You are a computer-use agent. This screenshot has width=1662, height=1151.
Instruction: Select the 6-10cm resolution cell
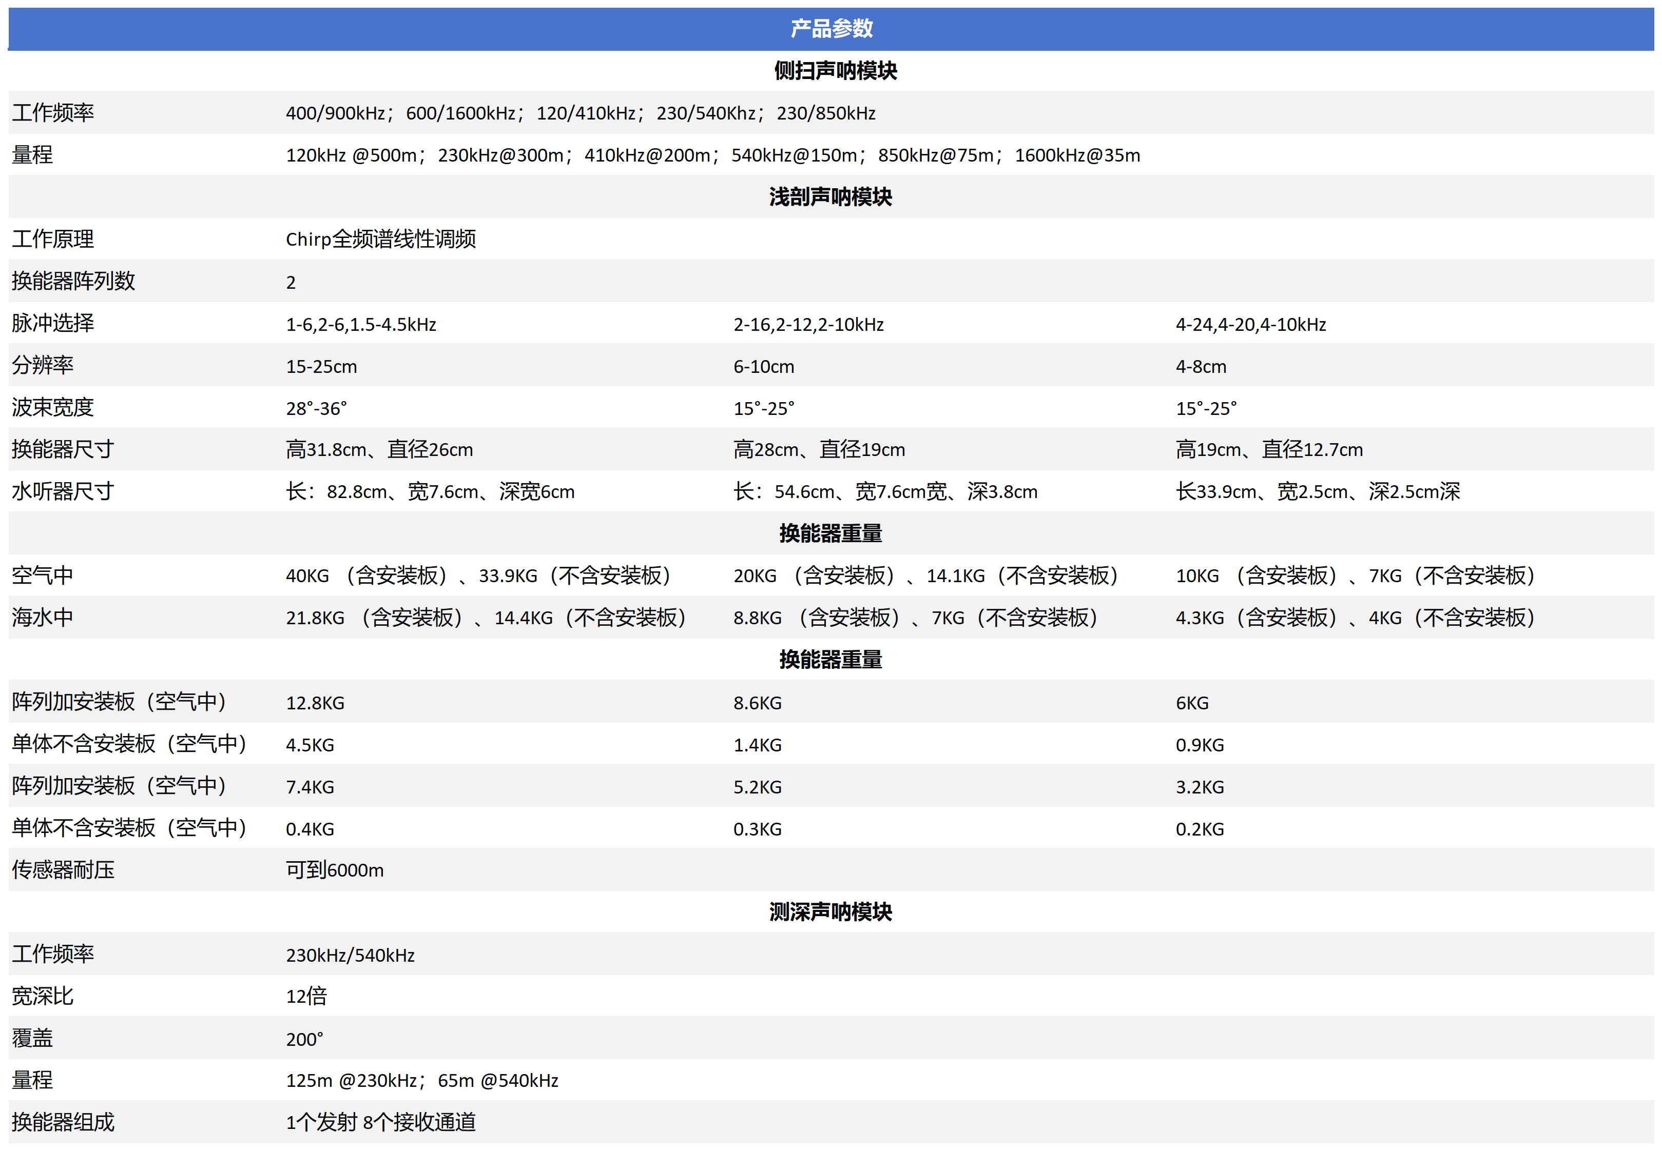coord(763,366)
